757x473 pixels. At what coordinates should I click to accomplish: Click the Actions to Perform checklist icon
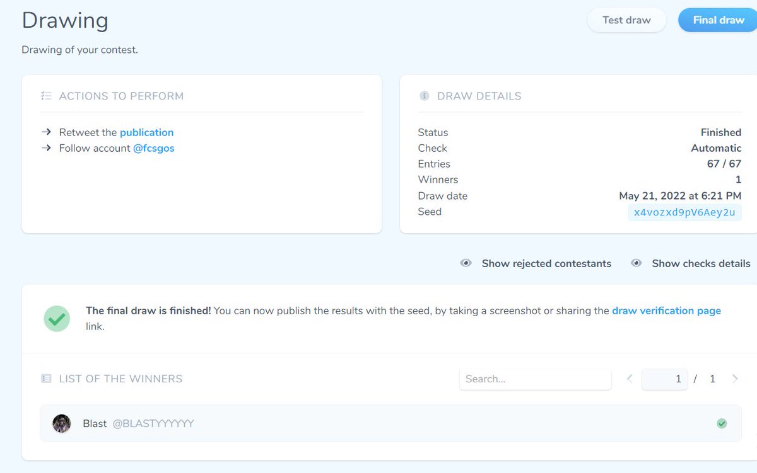point(45,96)
